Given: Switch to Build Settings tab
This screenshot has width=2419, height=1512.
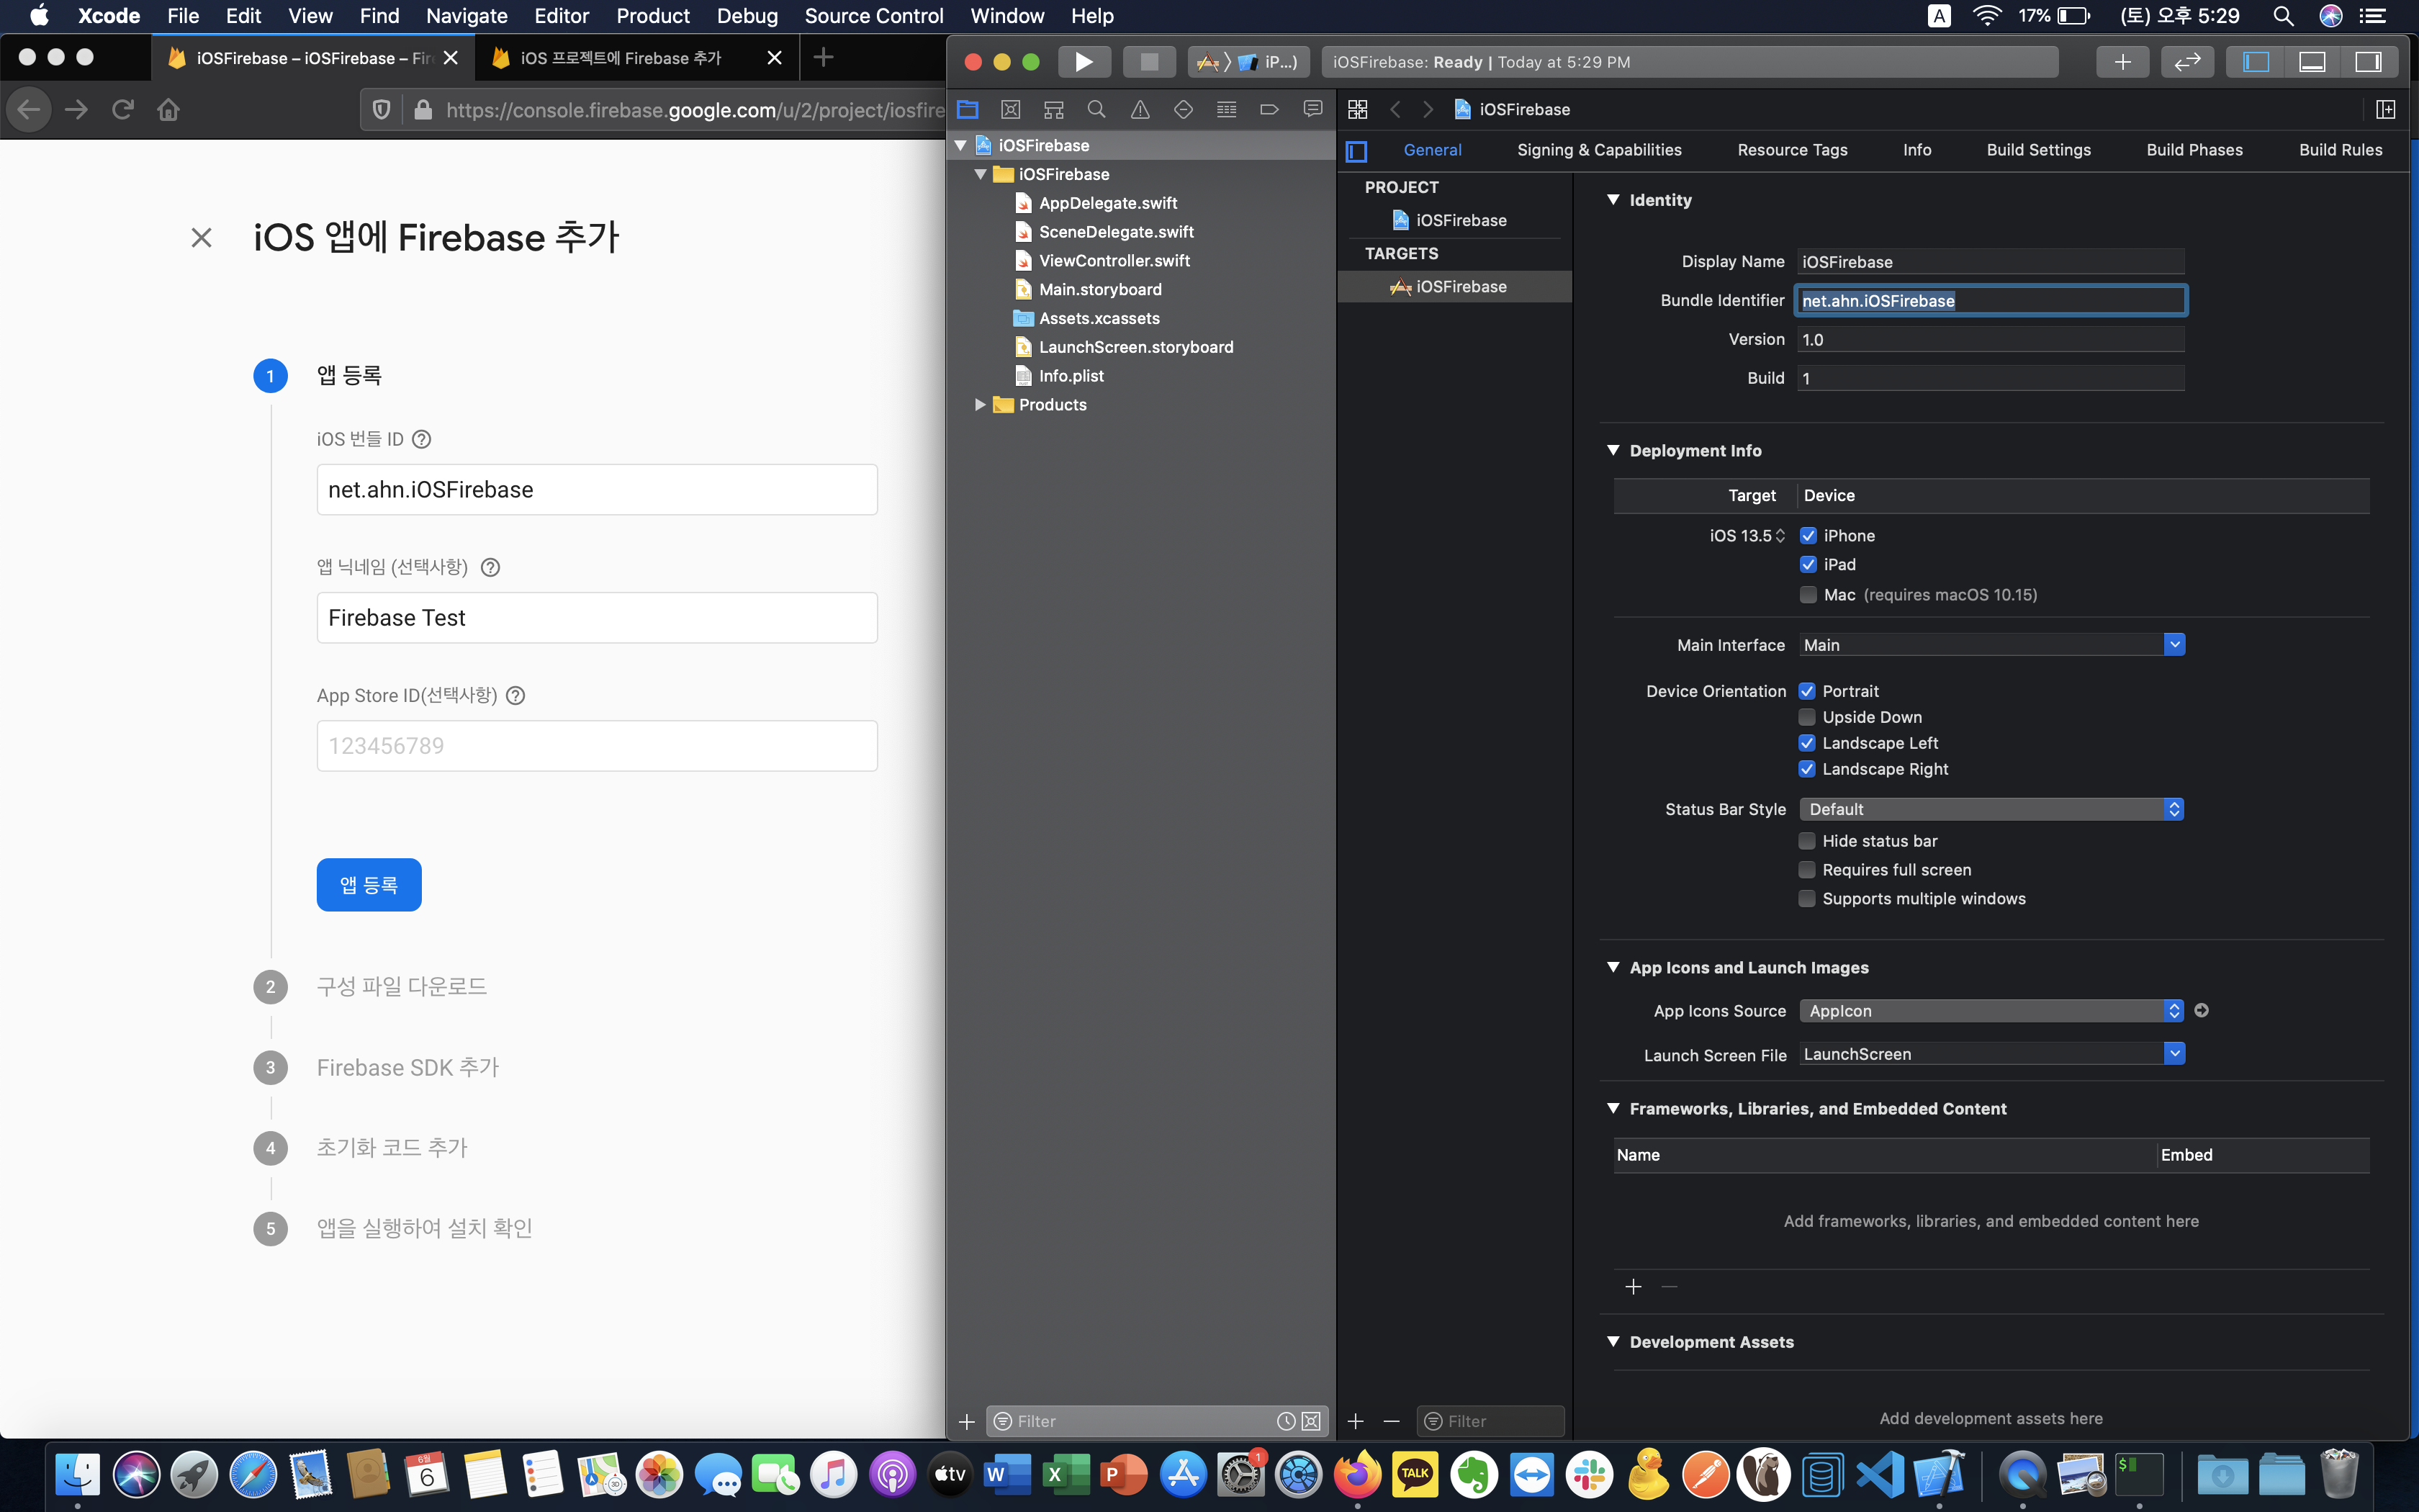Looking at the screenshot, I should point(2038,150).
